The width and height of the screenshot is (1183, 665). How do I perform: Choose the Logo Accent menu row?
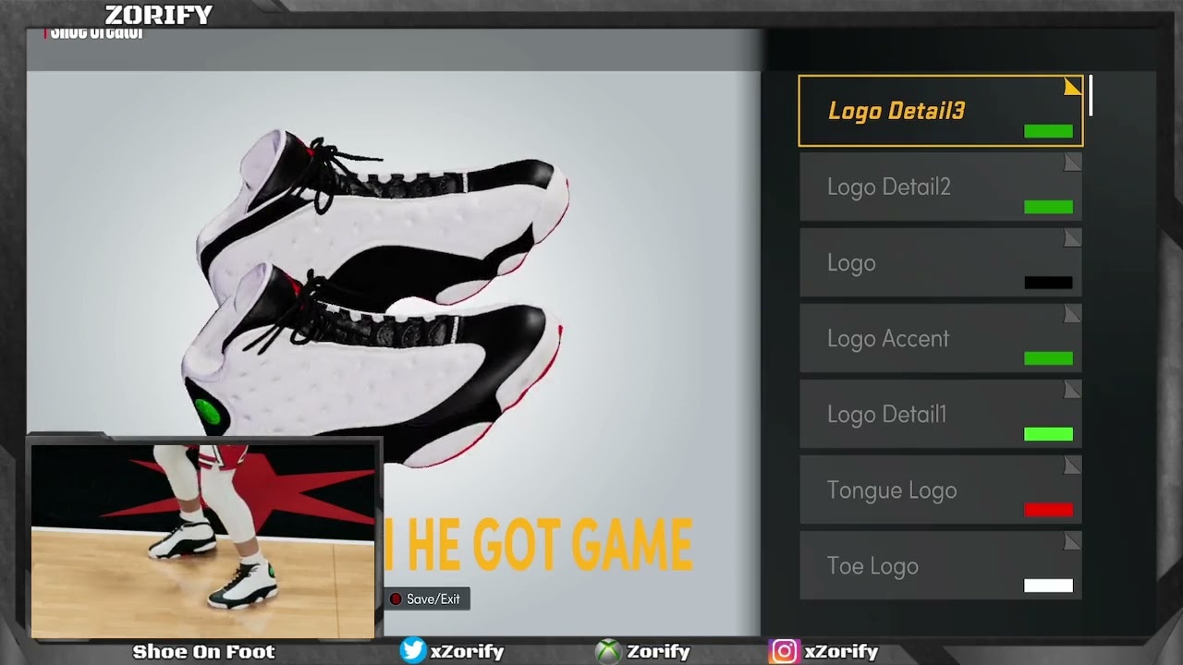(x=941, y=338)
